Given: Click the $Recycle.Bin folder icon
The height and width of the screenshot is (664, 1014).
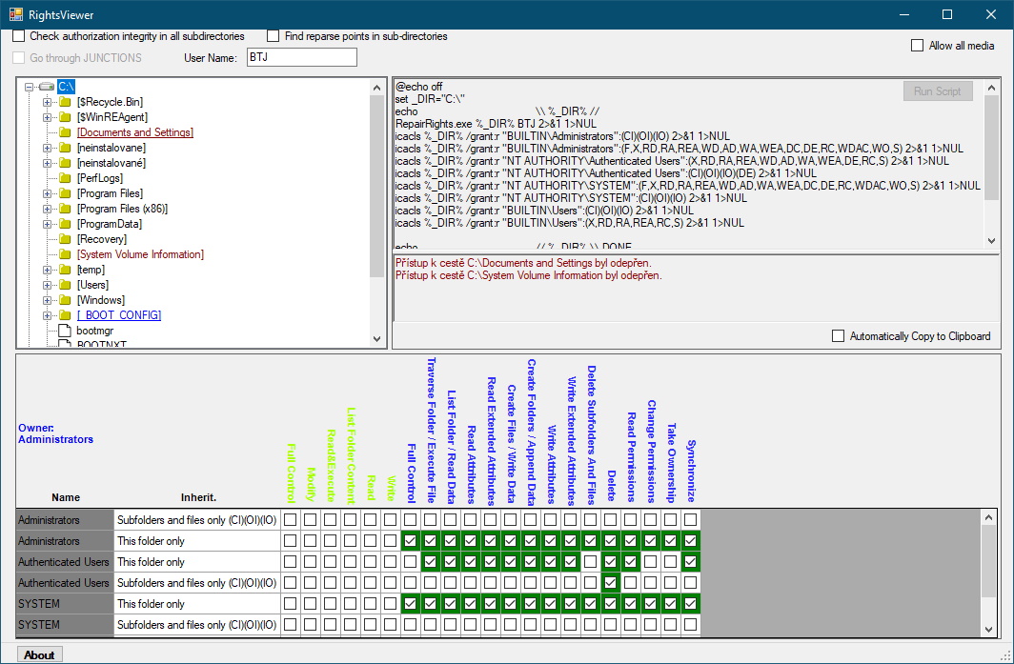Looking at the screenshot, I should point(65,102).
